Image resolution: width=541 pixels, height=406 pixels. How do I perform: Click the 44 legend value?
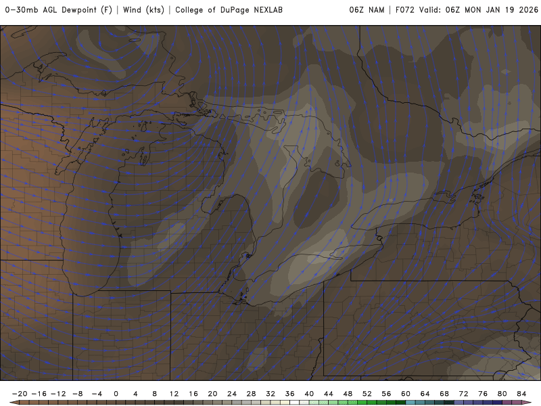coord(329,394)
